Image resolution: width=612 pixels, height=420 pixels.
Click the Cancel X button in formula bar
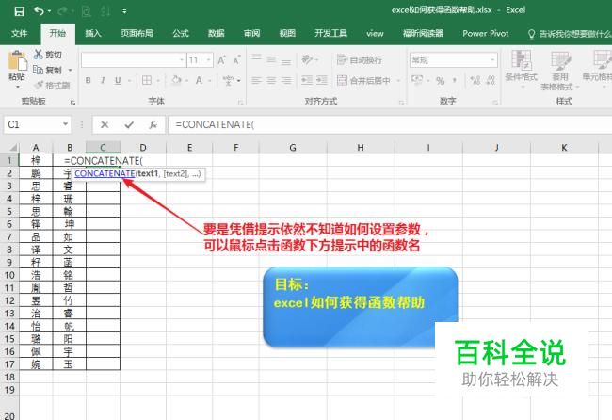point(105,125)
